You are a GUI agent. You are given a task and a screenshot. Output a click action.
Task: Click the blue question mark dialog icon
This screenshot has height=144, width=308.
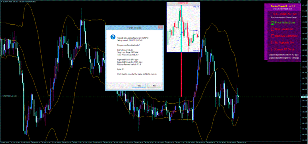(113, 37)
